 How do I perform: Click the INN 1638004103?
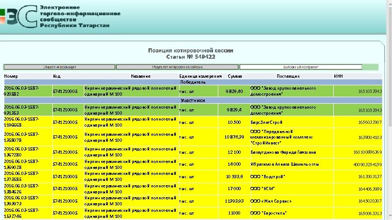(x=370, y=137)
